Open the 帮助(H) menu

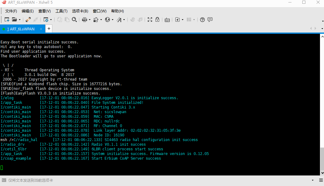(x=117, y=11)
